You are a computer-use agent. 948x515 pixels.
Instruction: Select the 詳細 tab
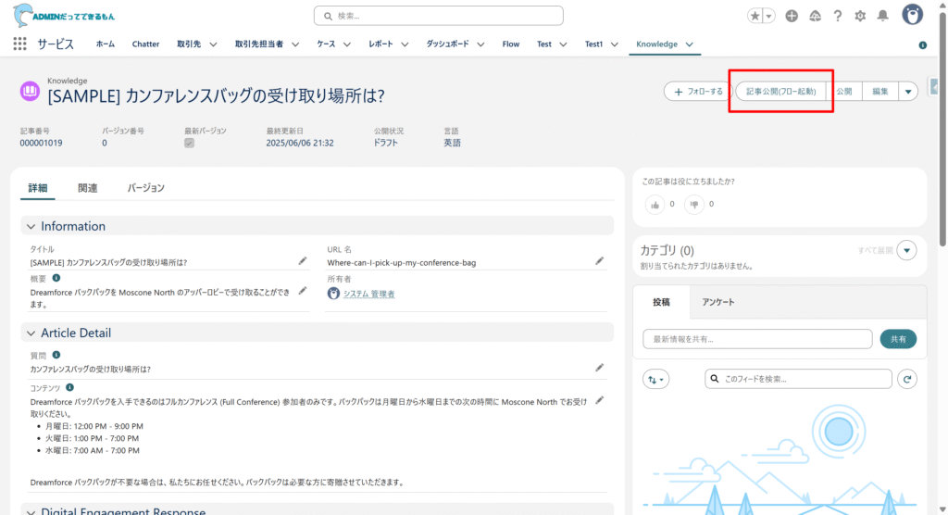pos(37,188)
